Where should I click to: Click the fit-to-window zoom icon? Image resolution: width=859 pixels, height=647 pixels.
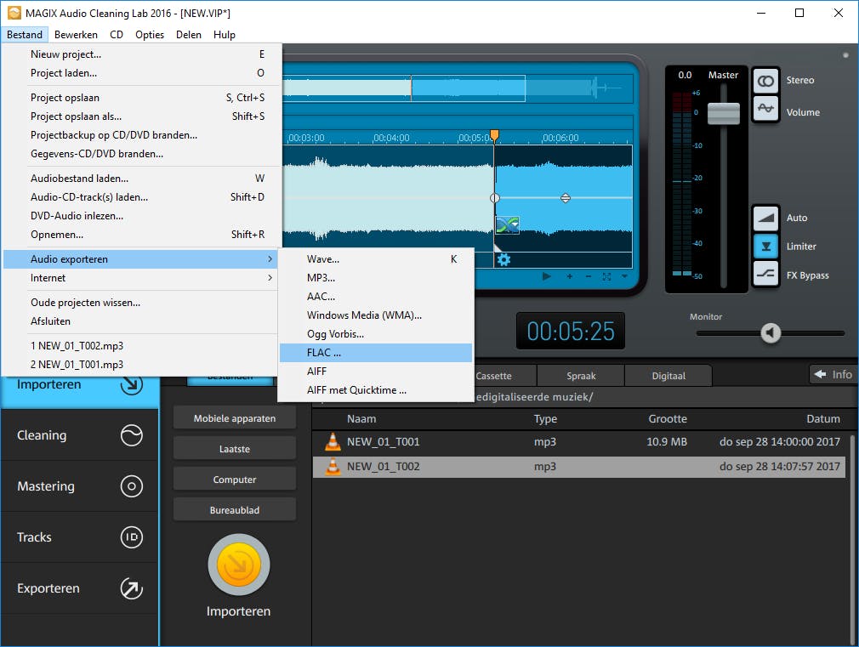(606, 276)
